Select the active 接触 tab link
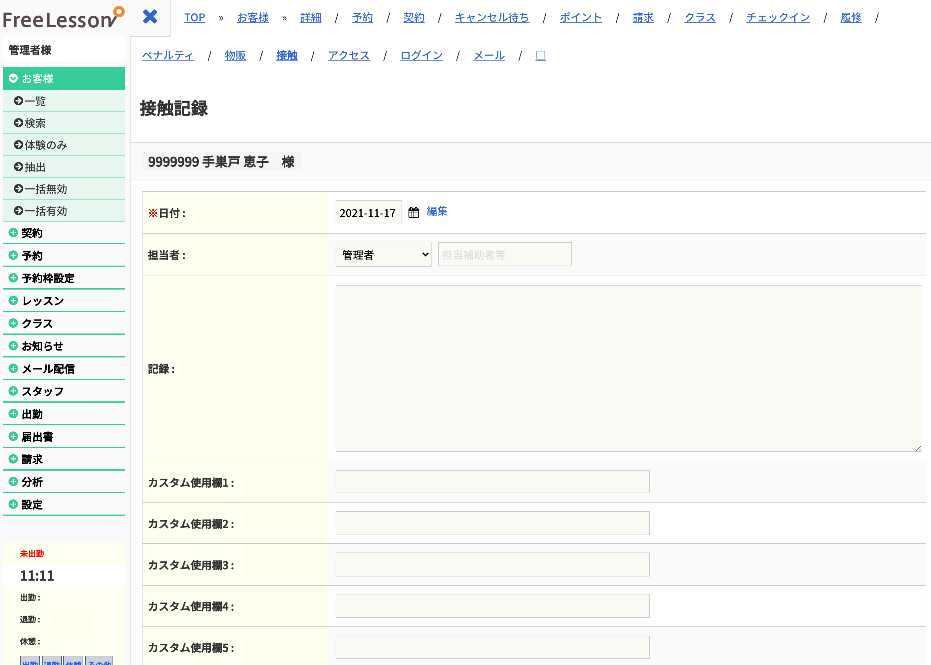 tap(287, 55)
